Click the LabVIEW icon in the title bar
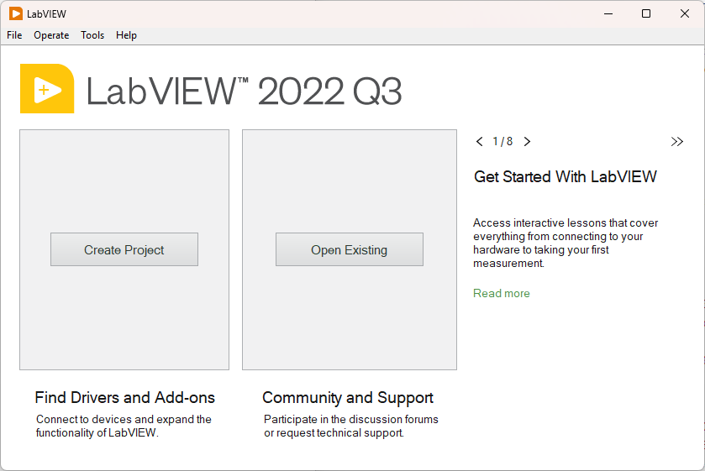 (x=16, y=13)
